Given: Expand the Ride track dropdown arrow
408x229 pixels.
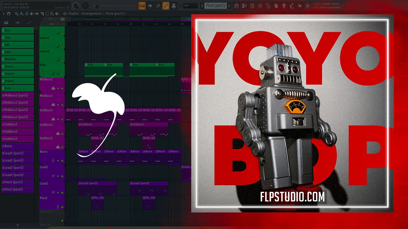Looking at the screenshot, I should point(58,74).
